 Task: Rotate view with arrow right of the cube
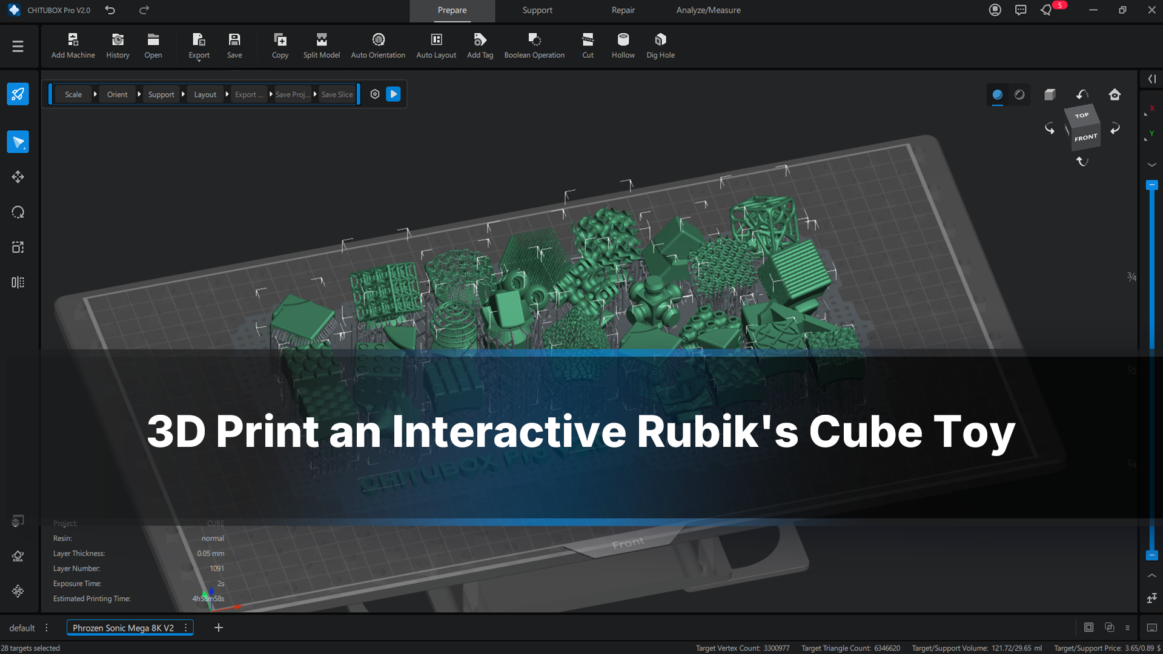(x=1115, y=128)
